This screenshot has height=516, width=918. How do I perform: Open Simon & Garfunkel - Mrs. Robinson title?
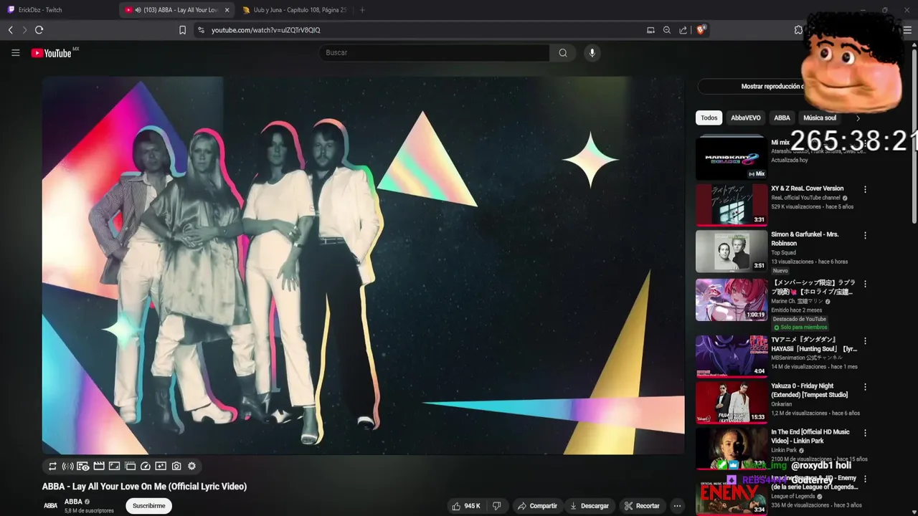tap(805, 239)
